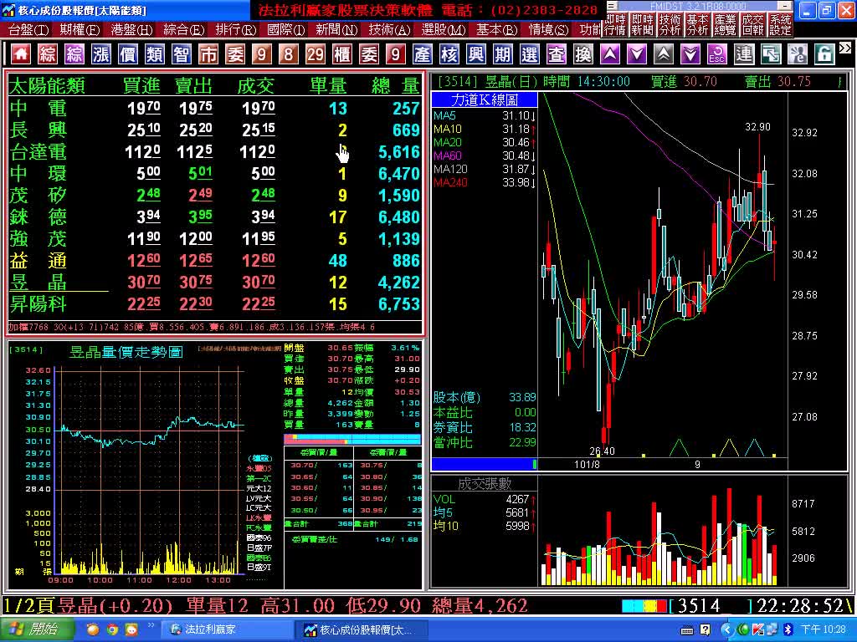
Task: Click the gray double up-arrow icon
Action: point(664,54)
